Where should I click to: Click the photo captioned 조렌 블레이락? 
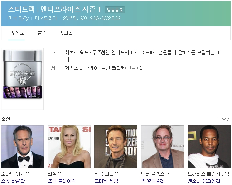click(69, 147)
